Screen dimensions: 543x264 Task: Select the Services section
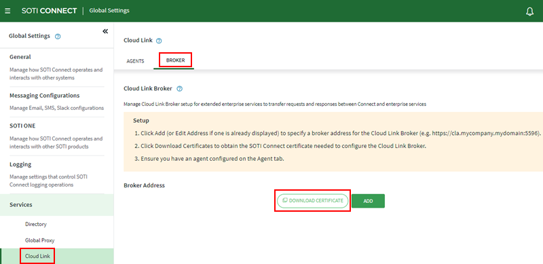pyautogui.click(x=57, y=205)
